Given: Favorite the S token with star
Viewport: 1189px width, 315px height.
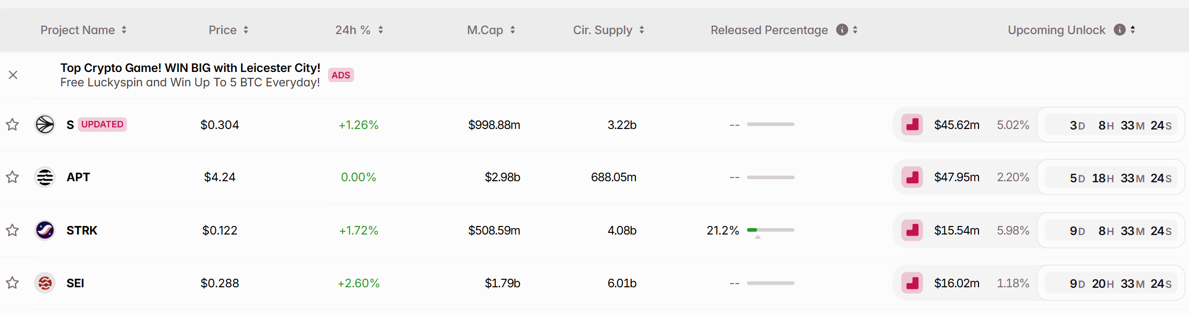Looking at the screenshot, I should click(12, 125).
